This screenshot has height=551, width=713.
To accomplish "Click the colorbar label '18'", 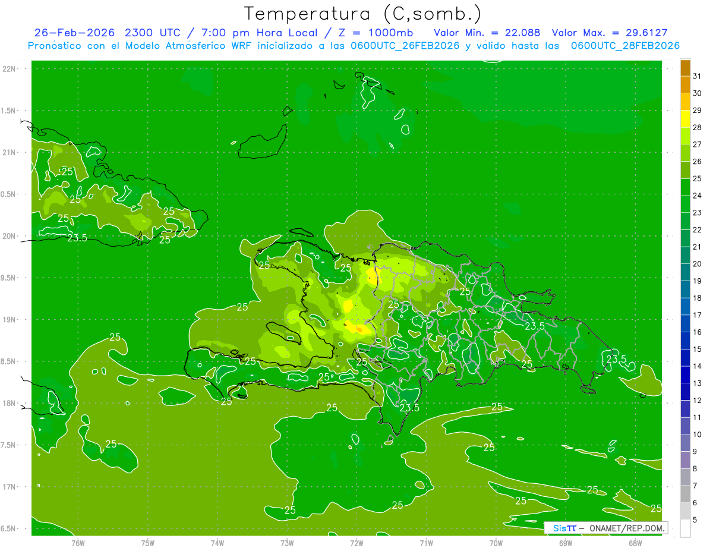I will (698, 298).
